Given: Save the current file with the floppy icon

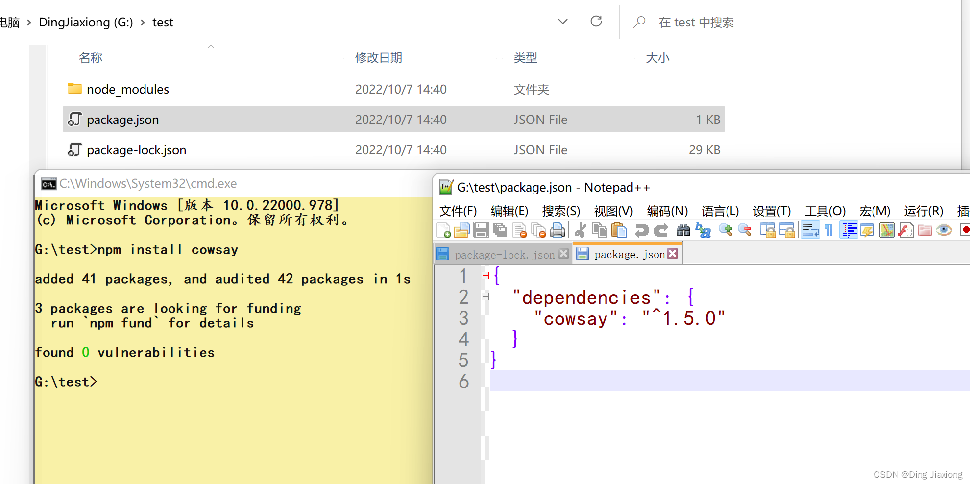Looking at the screenshot, I should [x=481, y=230].
